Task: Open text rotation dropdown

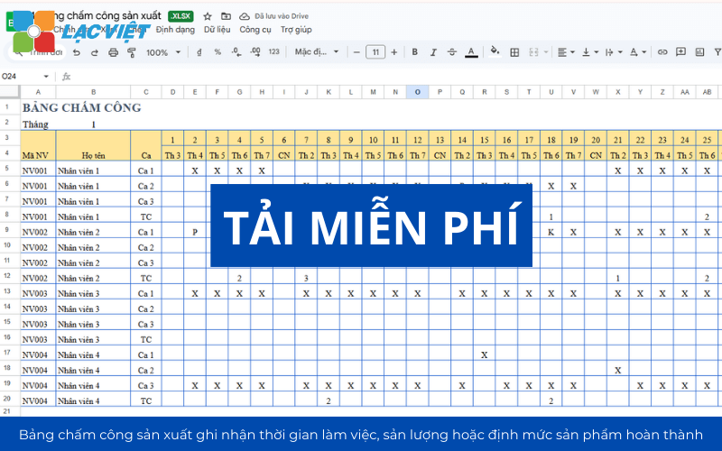Action: coord(638,52)
